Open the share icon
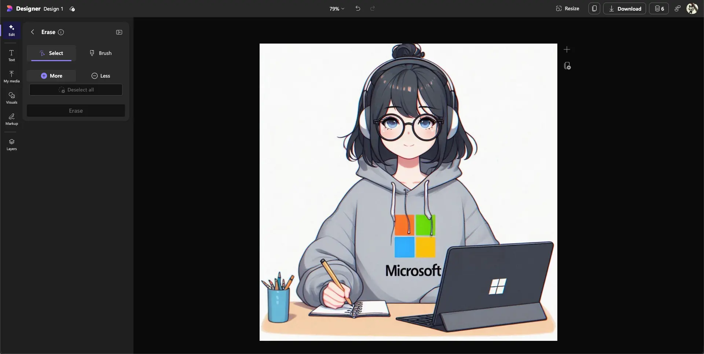The width and height of the screenshot is (704, 354). (x=678, y=8)
